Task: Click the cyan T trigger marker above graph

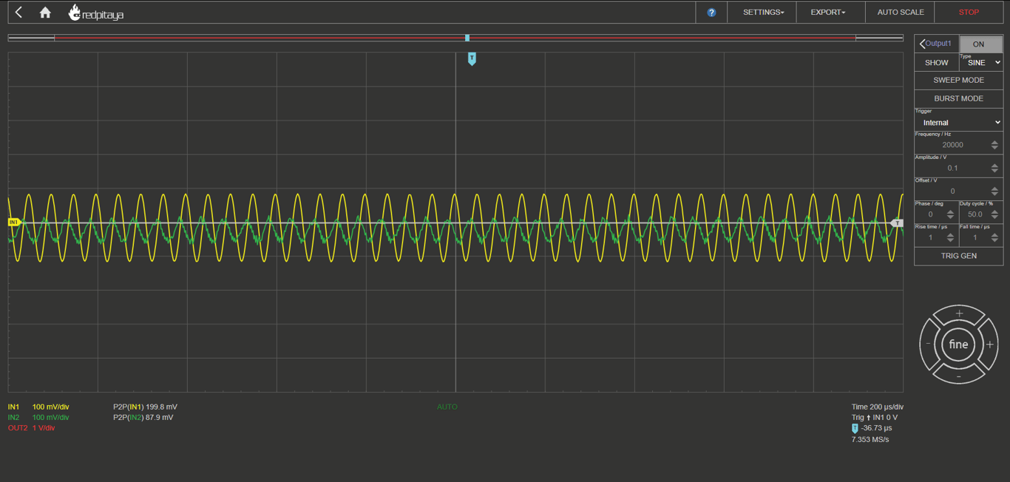Action: [472, 58]
